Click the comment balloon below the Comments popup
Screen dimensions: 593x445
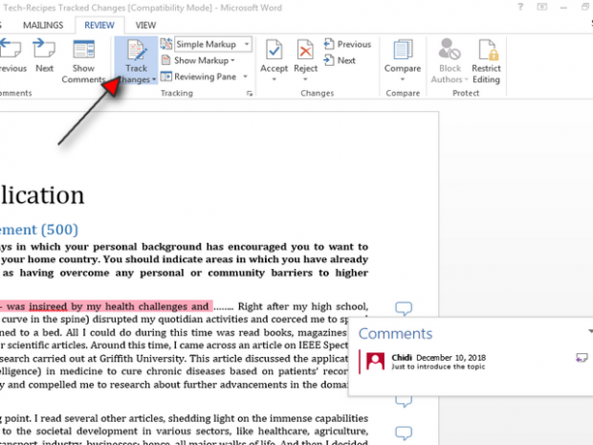click(404, 402)
